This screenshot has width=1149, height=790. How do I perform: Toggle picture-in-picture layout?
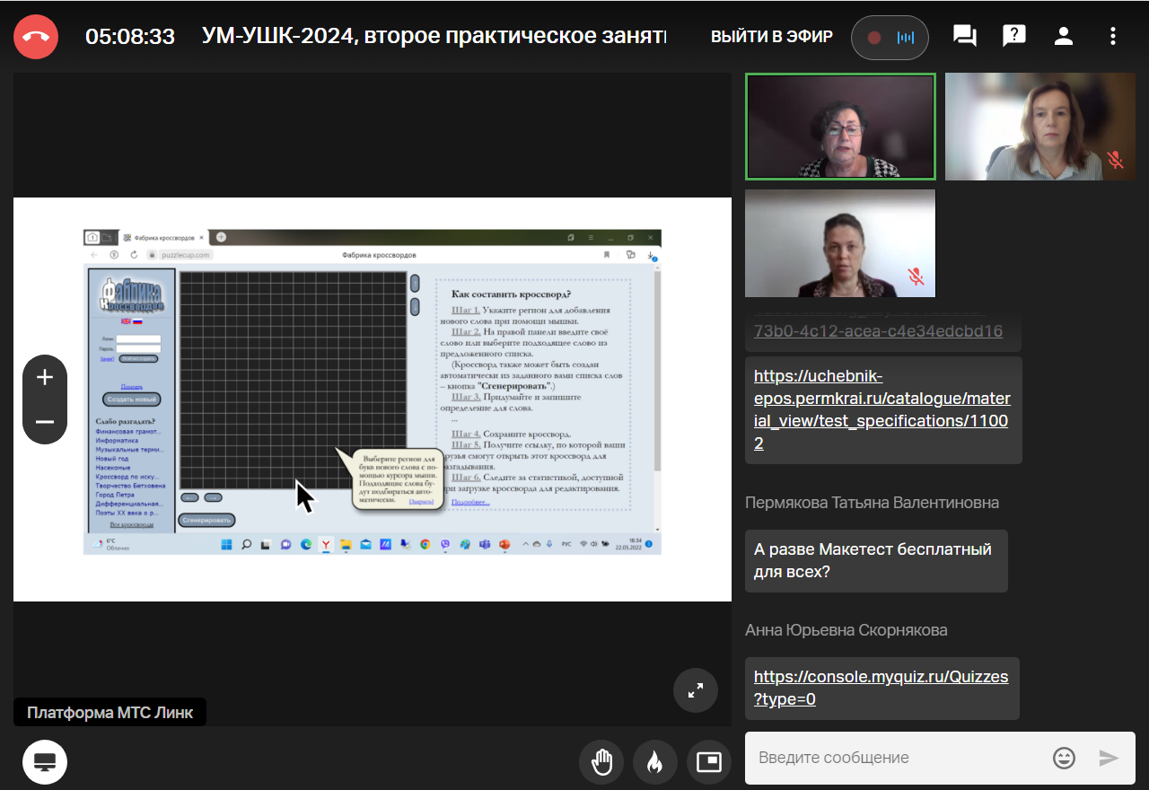pos(709,762)
